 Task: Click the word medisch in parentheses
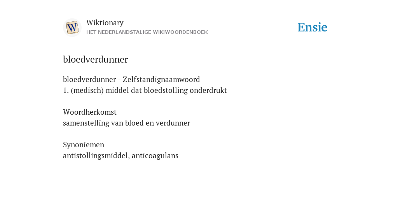point(87,90)
